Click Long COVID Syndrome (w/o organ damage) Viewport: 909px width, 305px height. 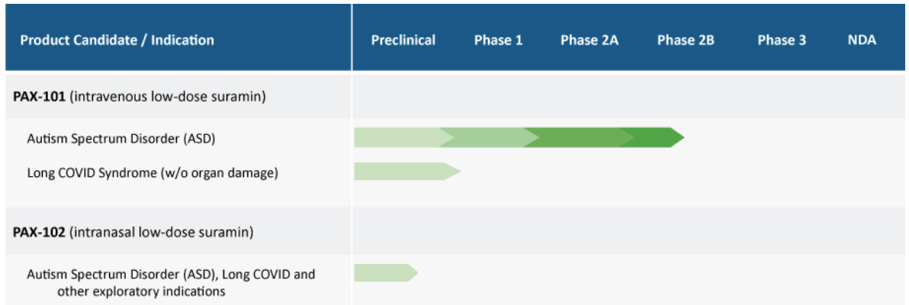[153, 173]
